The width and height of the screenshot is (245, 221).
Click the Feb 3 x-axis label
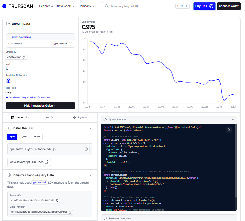(x=234, y=107)
